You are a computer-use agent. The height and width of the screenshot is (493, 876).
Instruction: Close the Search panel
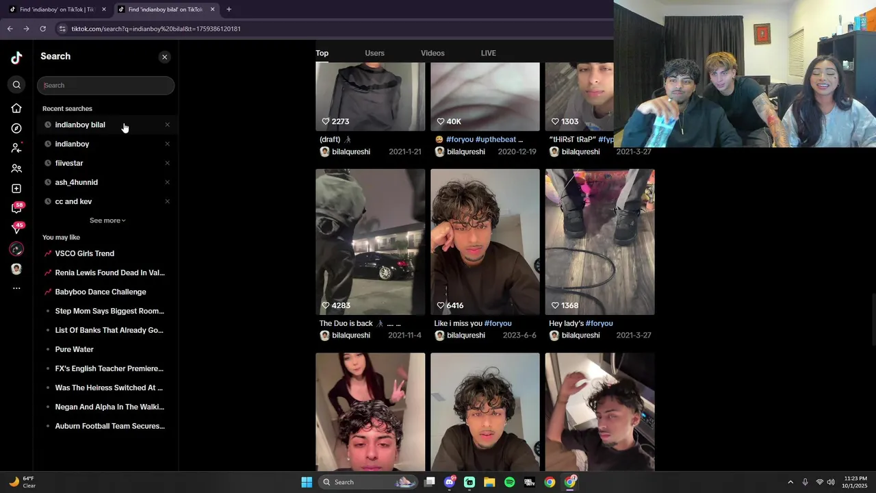(164, 57)
